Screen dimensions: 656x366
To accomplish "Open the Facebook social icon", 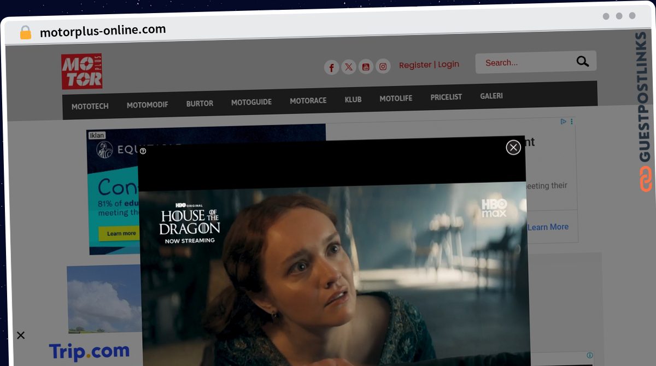I will [x=331, y=68].
